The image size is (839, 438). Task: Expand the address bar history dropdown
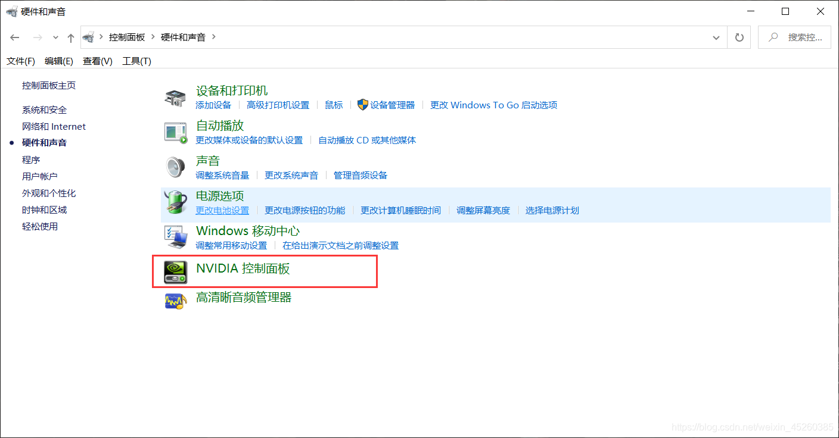point(716,37)
